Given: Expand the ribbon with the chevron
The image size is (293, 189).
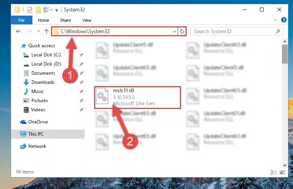Looking at the screenshot, I should pos(275,20).
